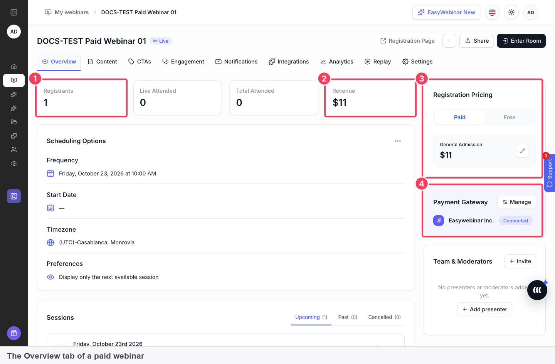The width and height of the screenshot is (555, 364).
Task: Switch to the Content tab
Action: tap(103, 62)
